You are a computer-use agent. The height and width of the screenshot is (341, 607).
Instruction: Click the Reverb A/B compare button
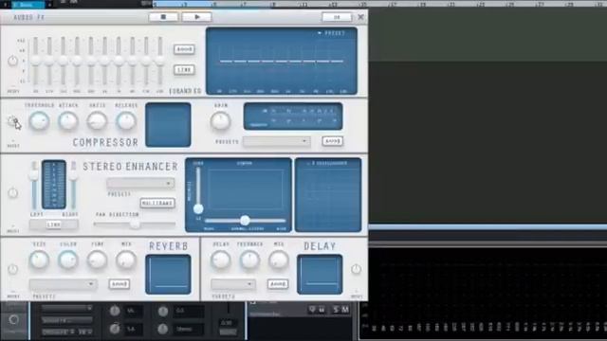pyautogui.click(x=120, y=284)
